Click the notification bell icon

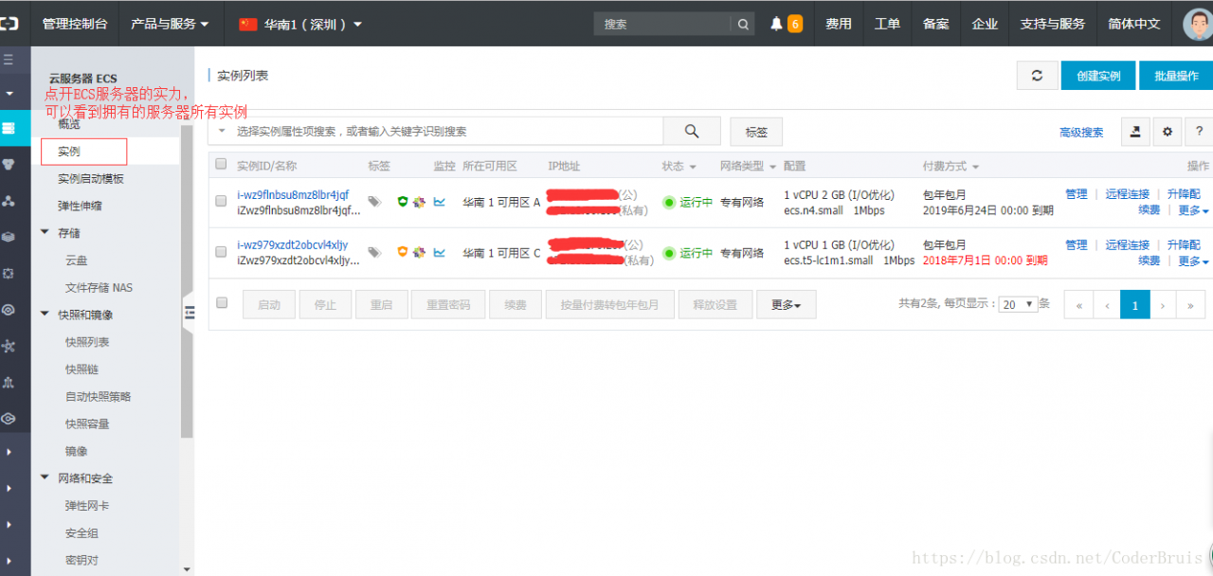pyautogui.click(x=776, y=24)
